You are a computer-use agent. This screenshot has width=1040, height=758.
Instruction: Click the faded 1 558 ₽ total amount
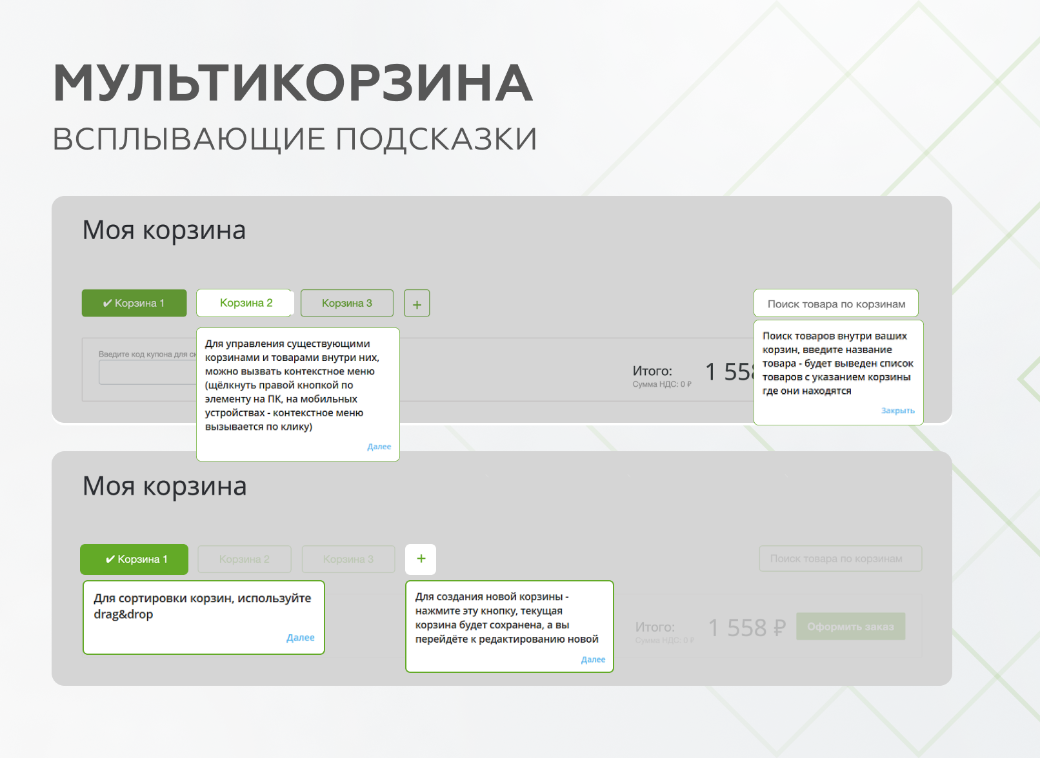[x=746, y=627]
